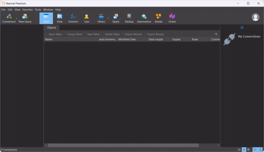Toggle the detail view mode button

(x=248, y=150)
